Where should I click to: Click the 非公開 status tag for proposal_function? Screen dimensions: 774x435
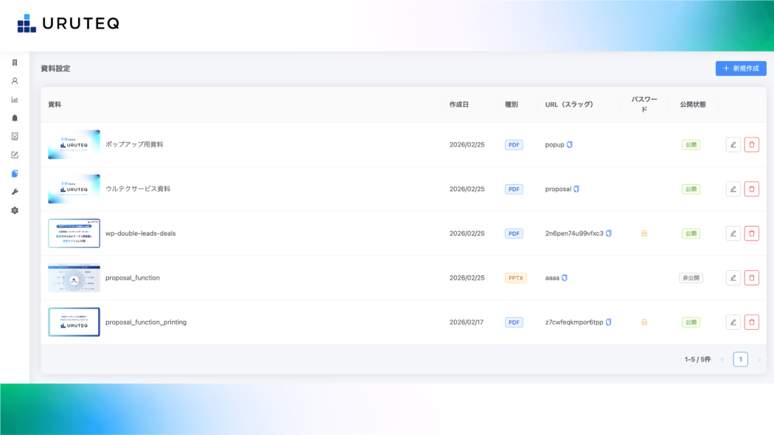click(x=691, y=278)
